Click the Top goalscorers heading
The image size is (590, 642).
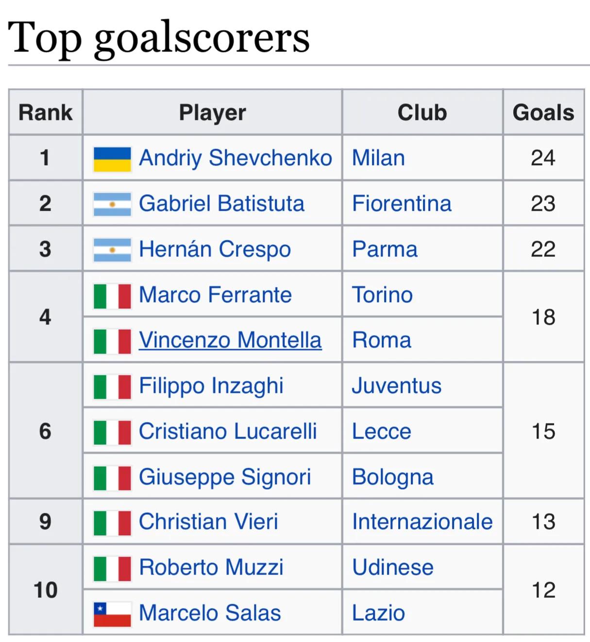click(159, 37)
